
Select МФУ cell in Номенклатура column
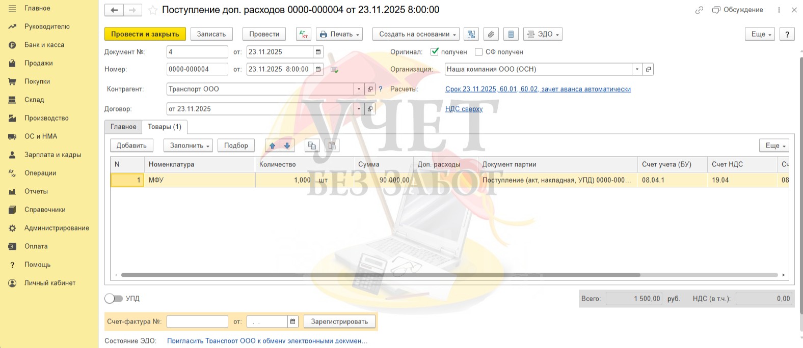click(200, 180)
